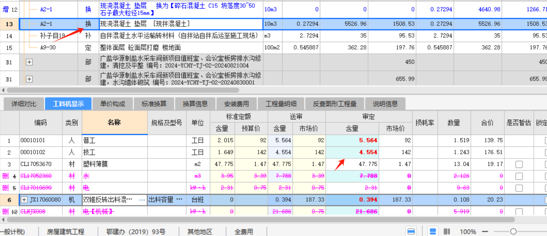Click the 名称 column header
This screenshot has width=547, height=236.
(114, 123)
